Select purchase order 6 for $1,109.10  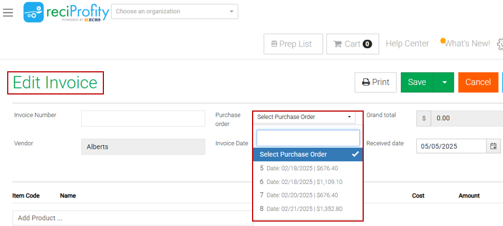point(308,182)
